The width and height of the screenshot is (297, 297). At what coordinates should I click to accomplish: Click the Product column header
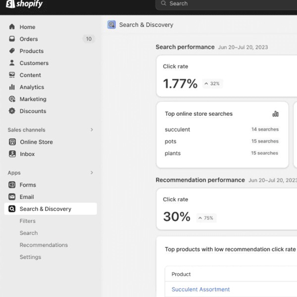pyautogui.click(x=181, y=274)
